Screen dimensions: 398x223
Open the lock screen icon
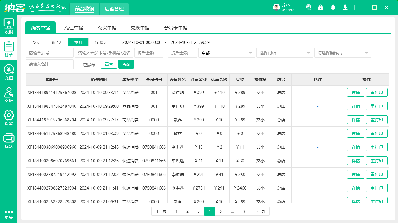click(x=321, y=7)
